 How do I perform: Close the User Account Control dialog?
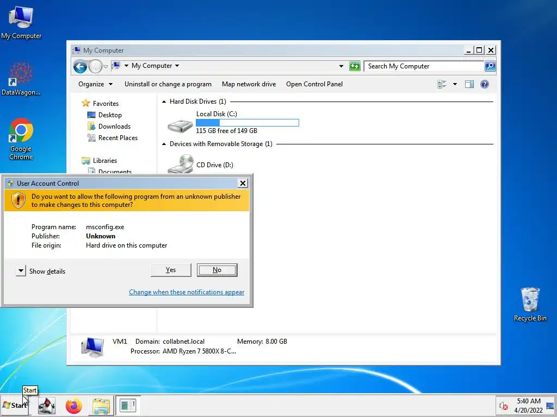pyautogui.click(x=243, y=183)
